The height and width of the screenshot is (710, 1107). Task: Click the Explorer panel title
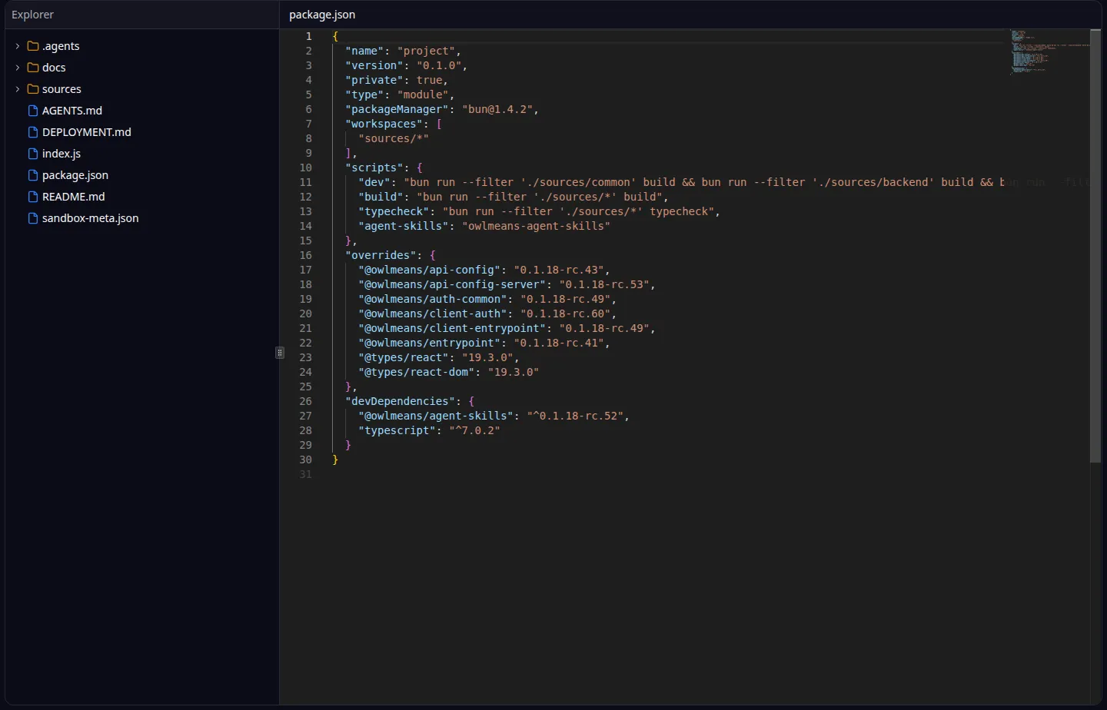click(x=32, y=15)
